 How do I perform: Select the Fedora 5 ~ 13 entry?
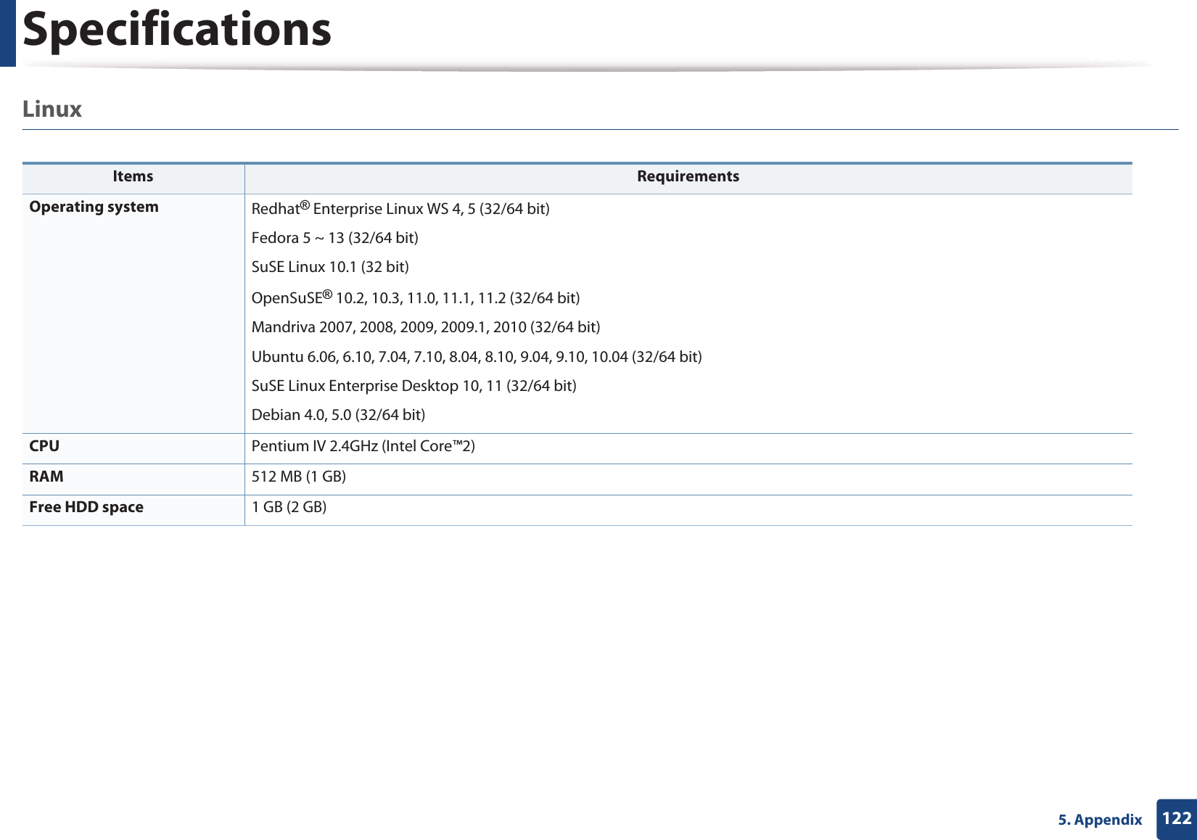(x=334, y=237)
